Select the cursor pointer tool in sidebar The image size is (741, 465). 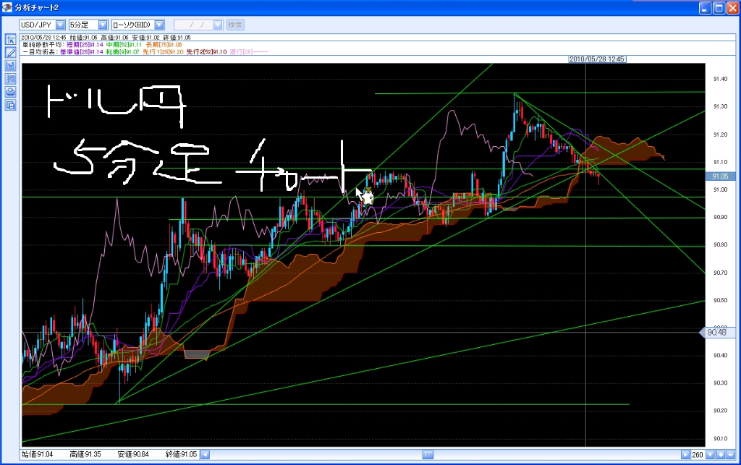[10, 40]
